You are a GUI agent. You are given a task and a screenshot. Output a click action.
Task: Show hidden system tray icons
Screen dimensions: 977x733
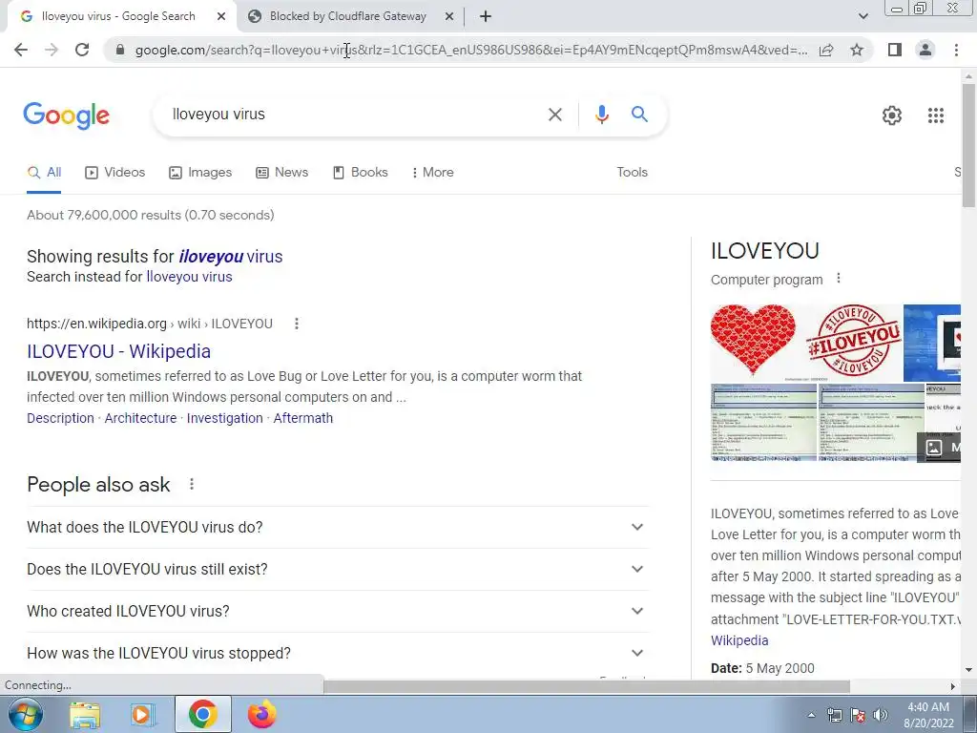point(811,715)
